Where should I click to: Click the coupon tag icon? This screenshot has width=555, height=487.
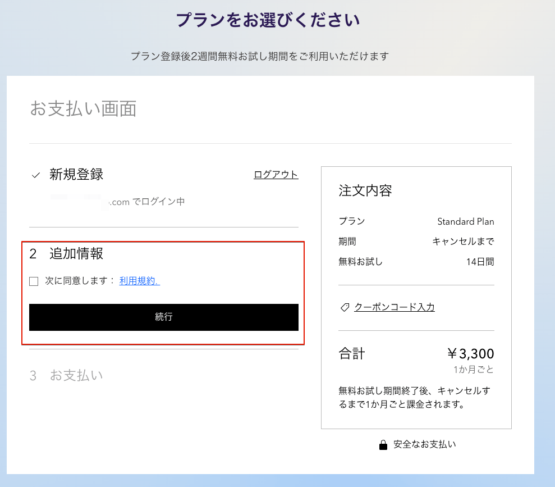coord(345,307)
